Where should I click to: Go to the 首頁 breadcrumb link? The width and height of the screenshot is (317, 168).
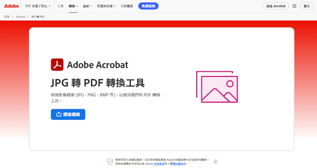[x=7, y=17]
